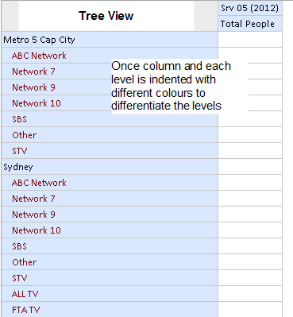Click Network 10 under Metro 5 Cap City

tap(37, 103)
